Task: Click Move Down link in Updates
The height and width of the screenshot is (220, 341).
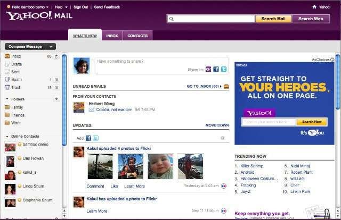Action: tap(217, 125)
